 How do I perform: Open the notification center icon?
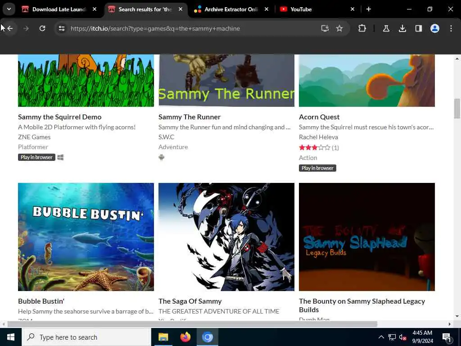click(x=447, y=337)
